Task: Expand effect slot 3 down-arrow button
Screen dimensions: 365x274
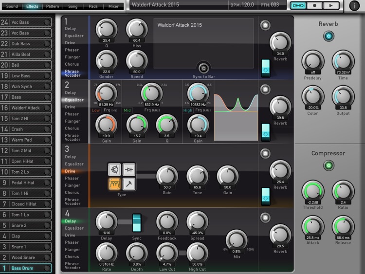Action: [x=266, y=196]
